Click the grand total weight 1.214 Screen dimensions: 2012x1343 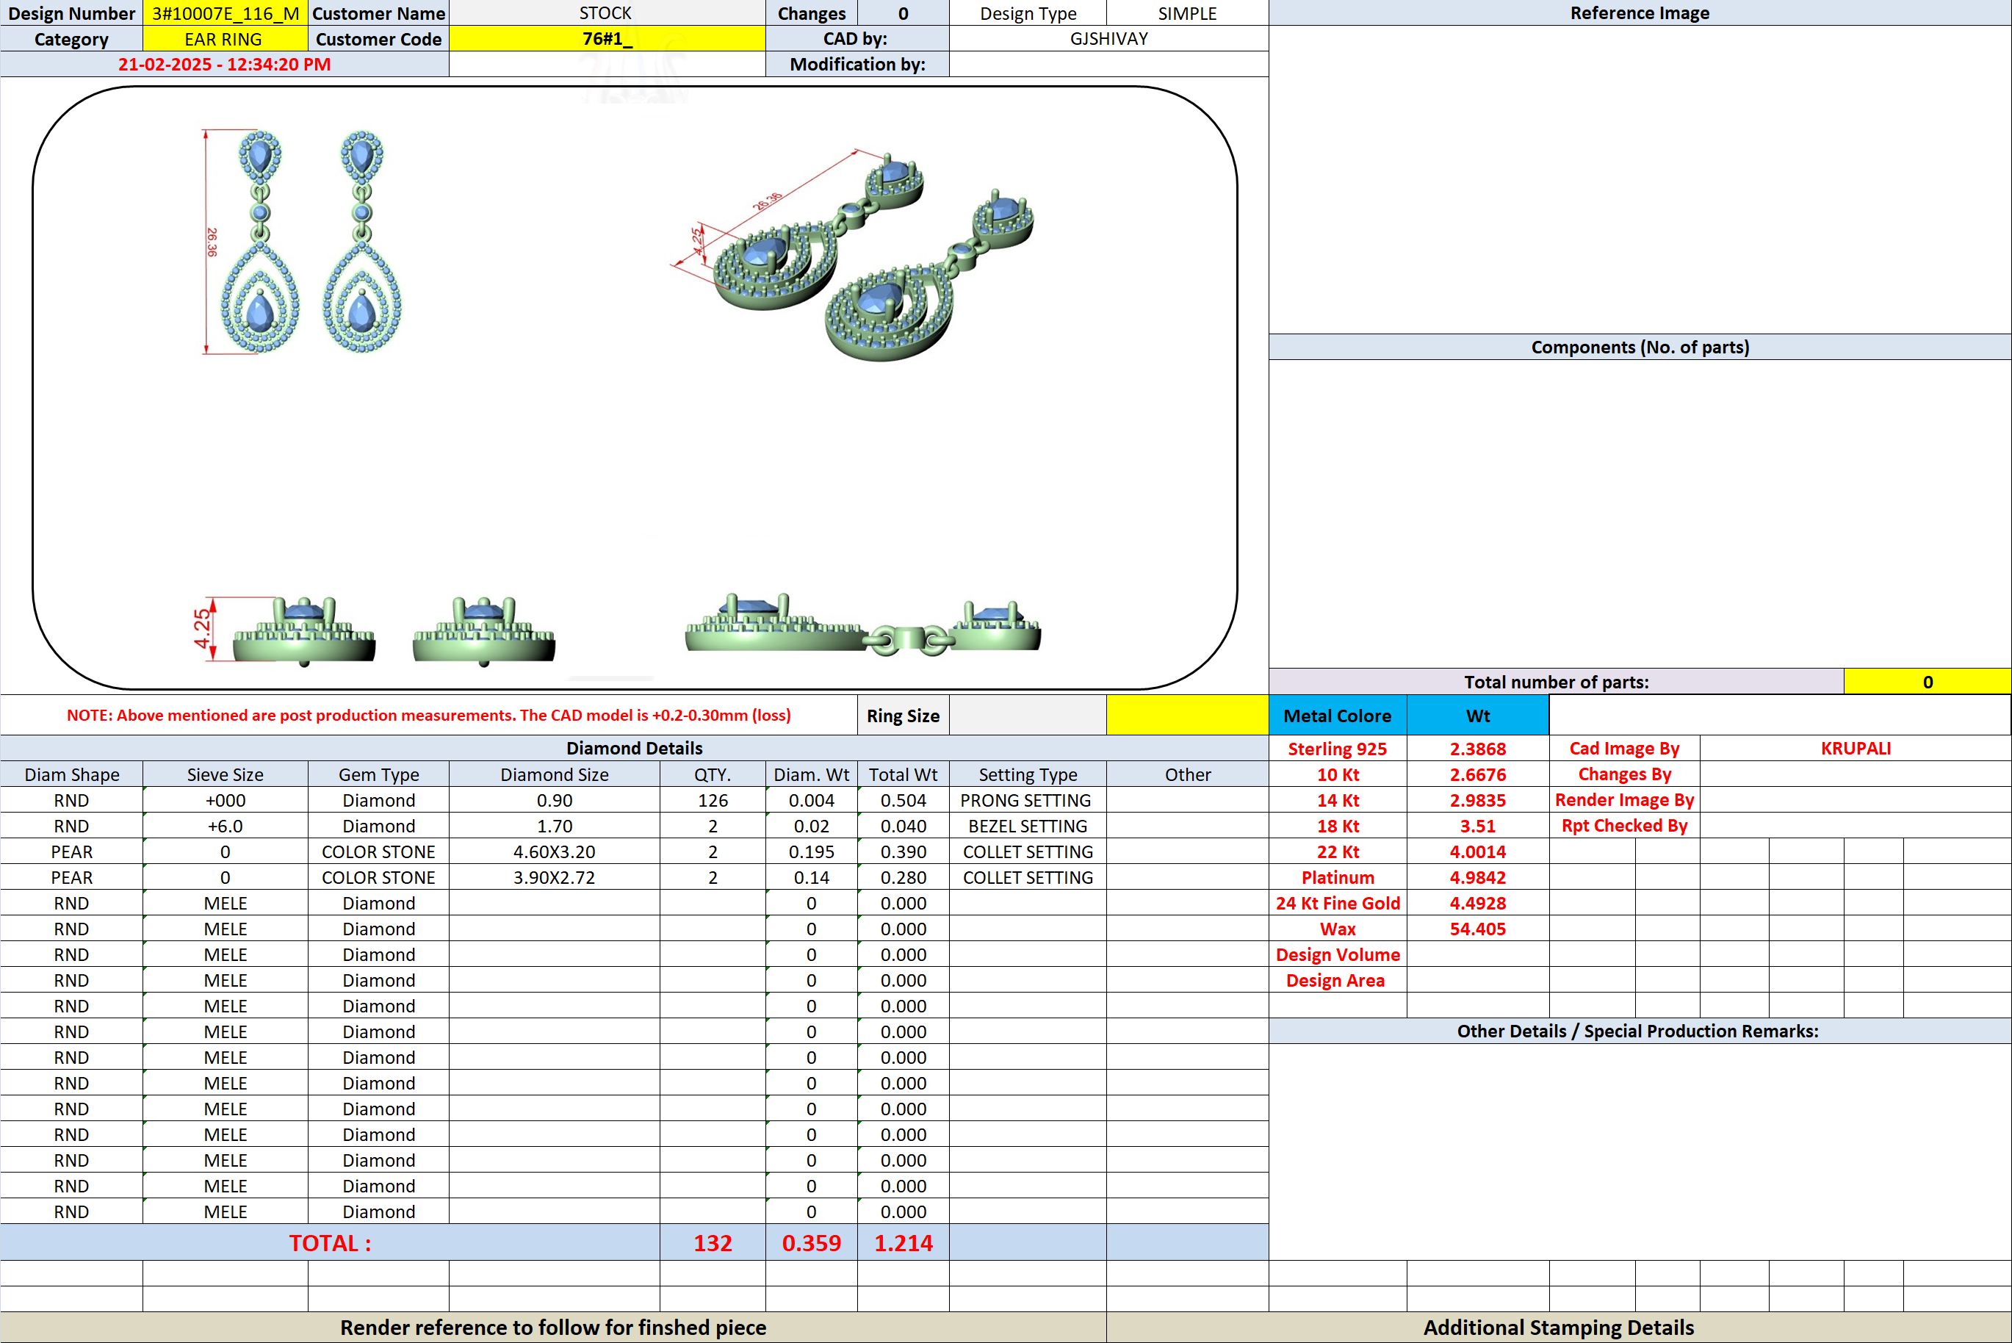pos(904,1243)
